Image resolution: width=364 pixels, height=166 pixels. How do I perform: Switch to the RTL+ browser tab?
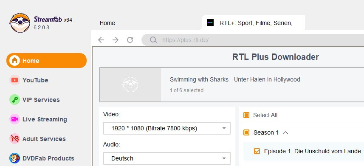pyautogui.click(x=253, y=23)
